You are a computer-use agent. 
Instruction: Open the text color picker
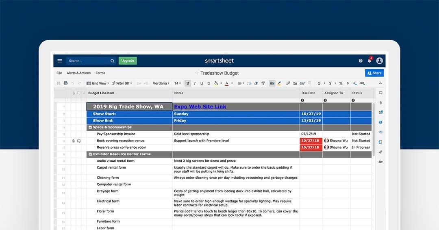coord(227,83)
